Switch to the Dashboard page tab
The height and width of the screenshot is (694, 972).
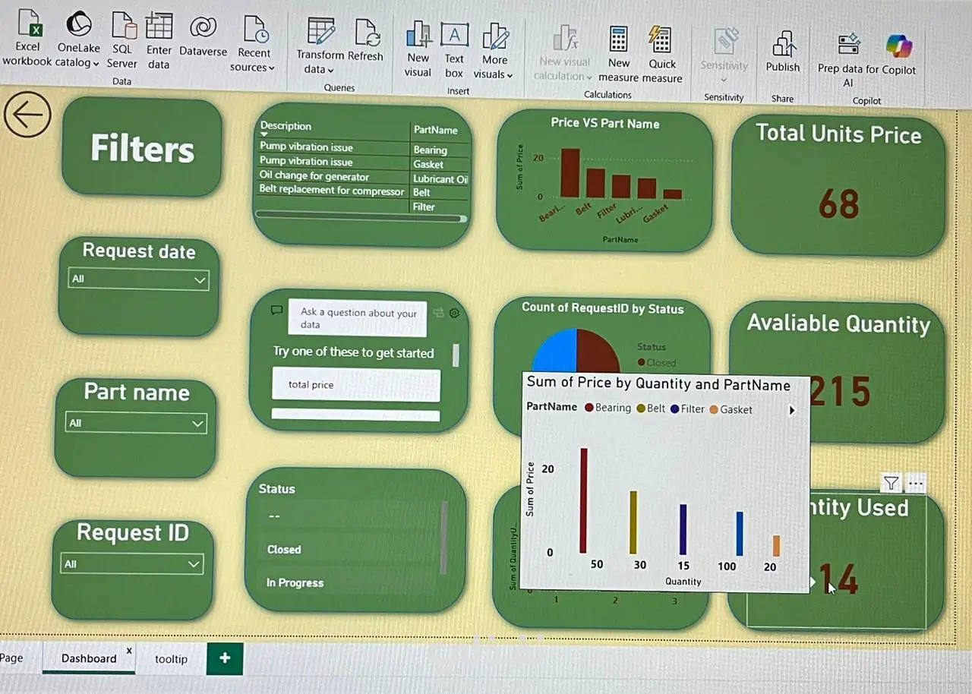(89, 658)
